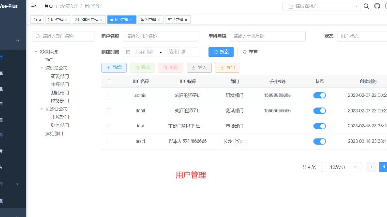Close the 租户管理 tab with its X
The image size is (387, 217).
click(66, 20)
